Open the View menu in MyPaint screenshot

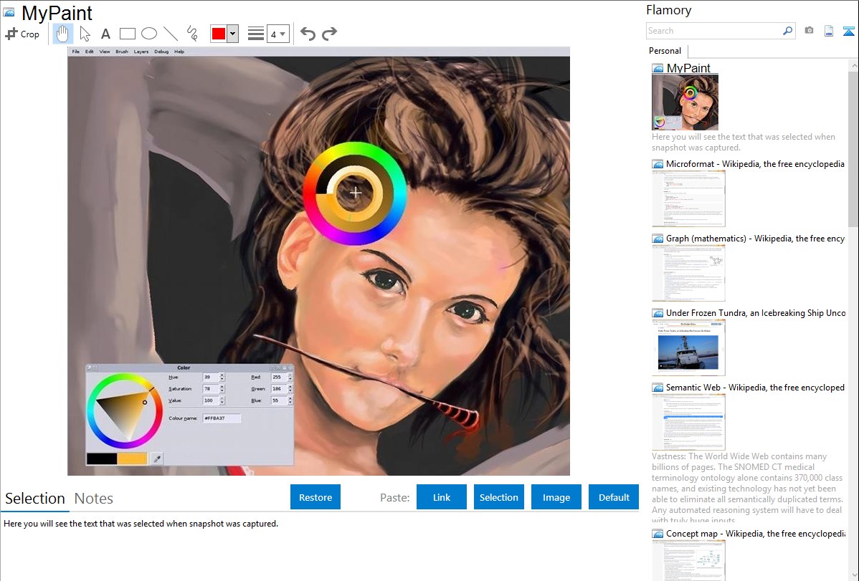(105, 52)
